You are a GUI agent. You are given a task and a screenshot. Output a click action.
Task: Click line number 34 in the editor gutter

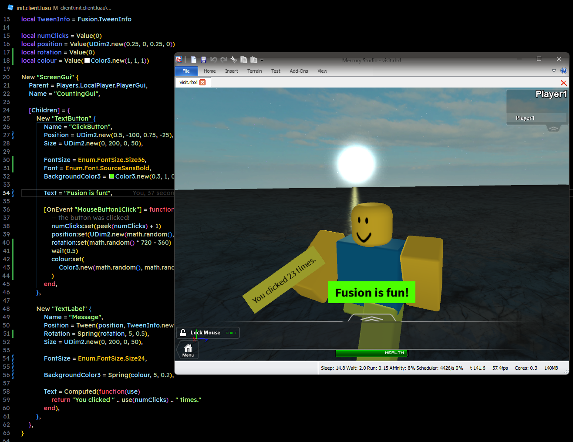(x=6, y=193)
